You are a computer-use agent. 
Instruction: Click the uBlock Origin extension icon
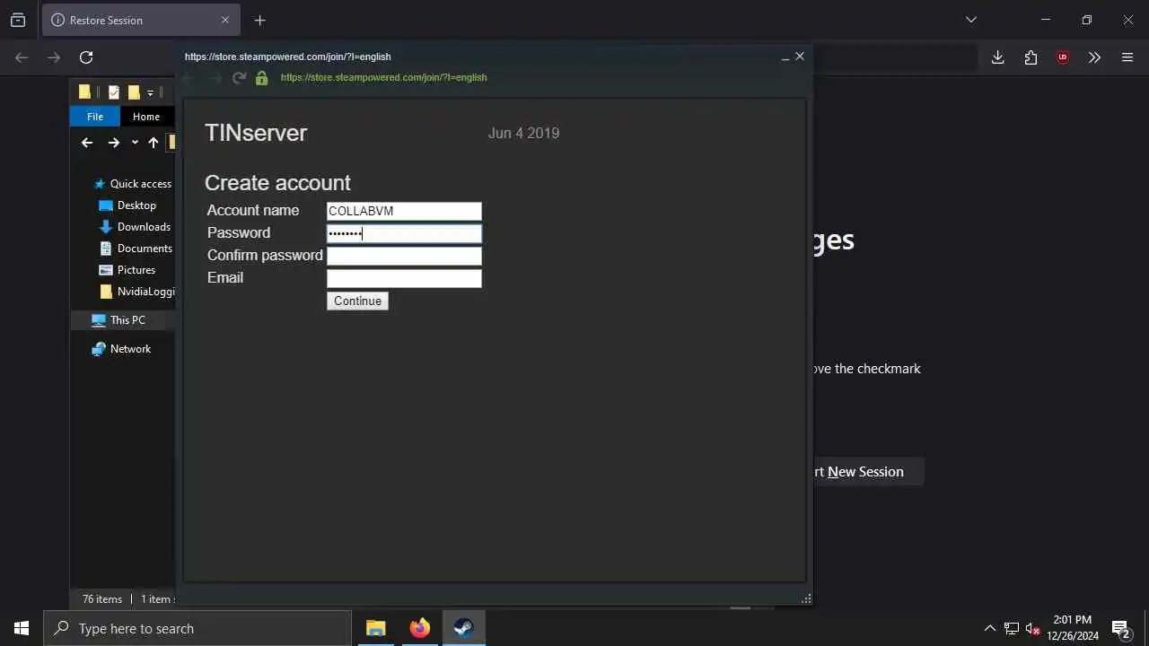[x=1063, y=57]
